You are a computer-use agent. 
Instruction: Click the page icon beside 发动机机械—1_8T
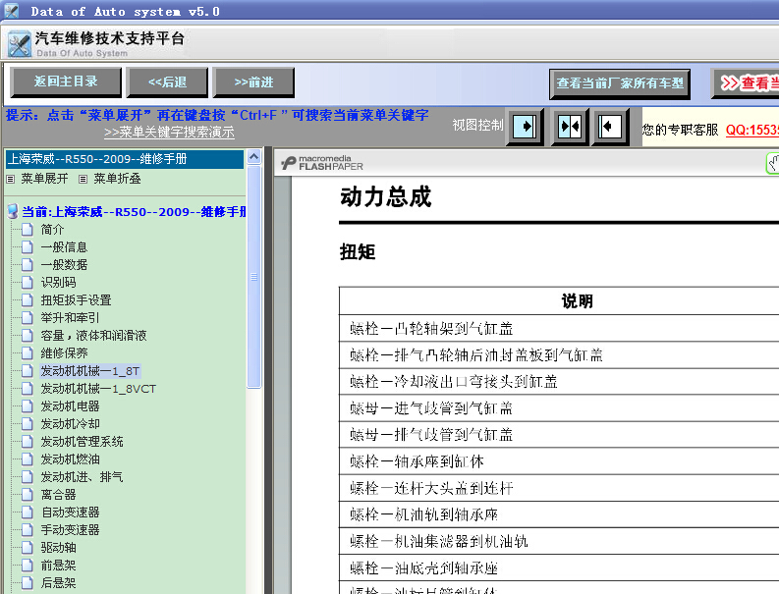pos(28,371)
